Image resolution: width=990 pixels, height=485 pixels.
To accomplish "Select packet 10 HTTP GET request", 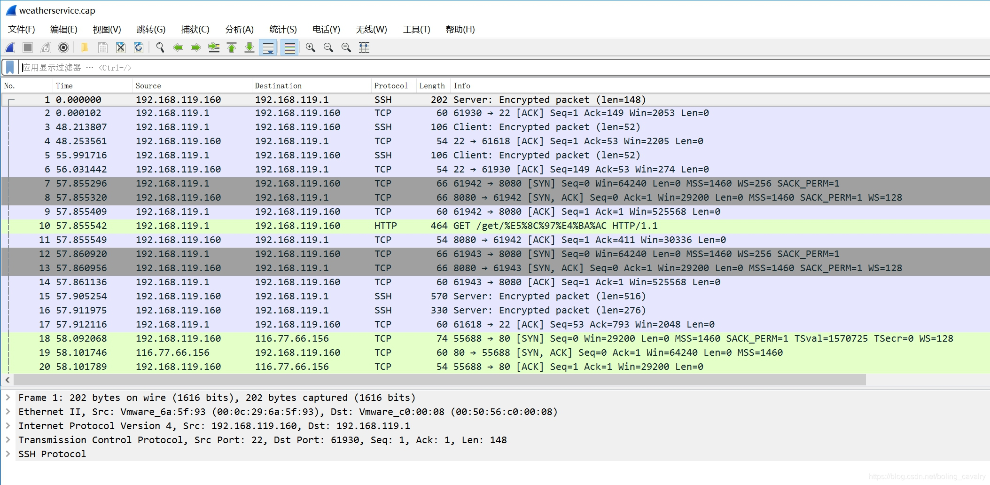I will (x=495, y=226).
